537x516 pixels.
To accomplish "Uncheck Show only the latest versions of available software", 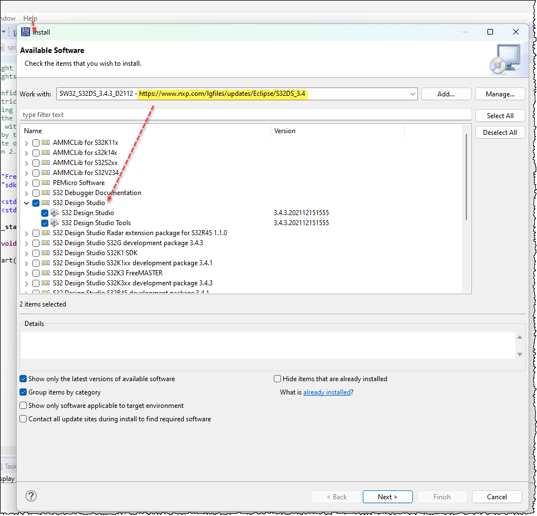I will click(x=23, y=378).
